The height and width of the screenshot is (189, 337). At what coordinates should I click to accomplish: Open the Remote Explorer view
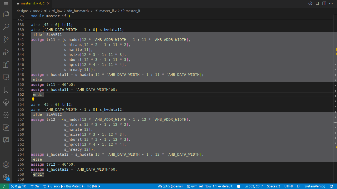pyautogui.click(x=6, y=77)
